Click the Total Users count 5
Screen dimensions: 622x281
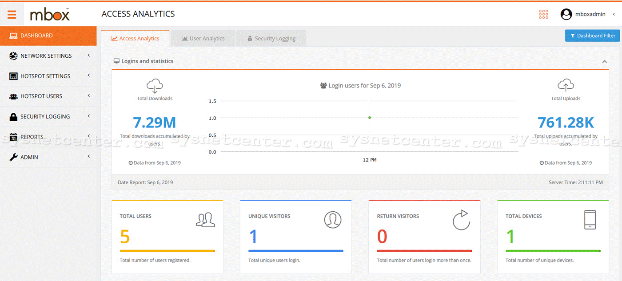pos(125,237)
